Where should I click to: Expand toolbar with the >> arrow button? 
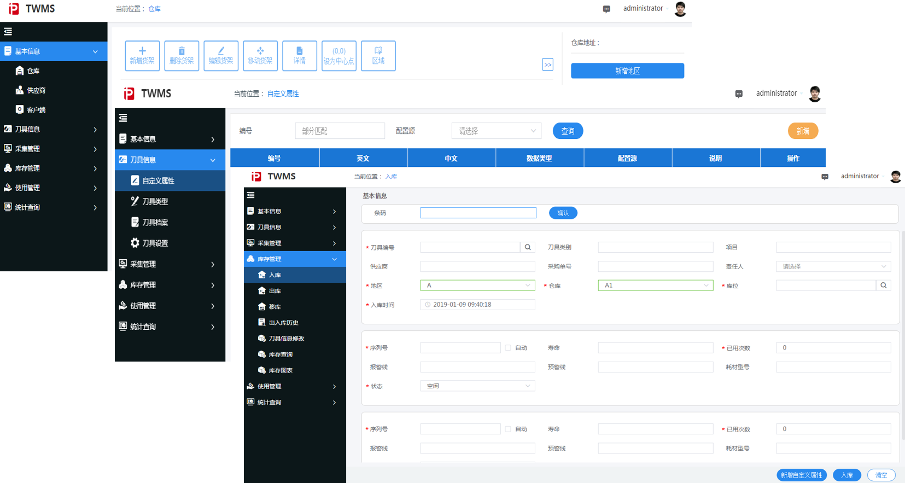coord(547,65)
